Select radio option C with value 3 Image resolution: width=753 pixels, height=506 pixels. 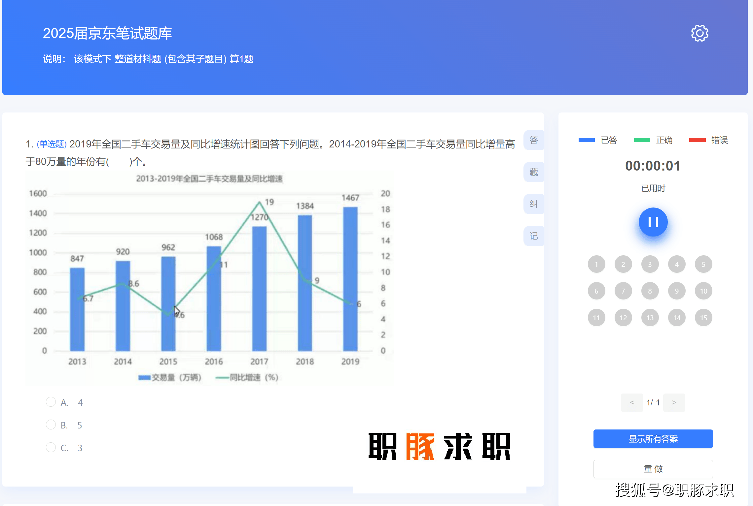(51, 447)
